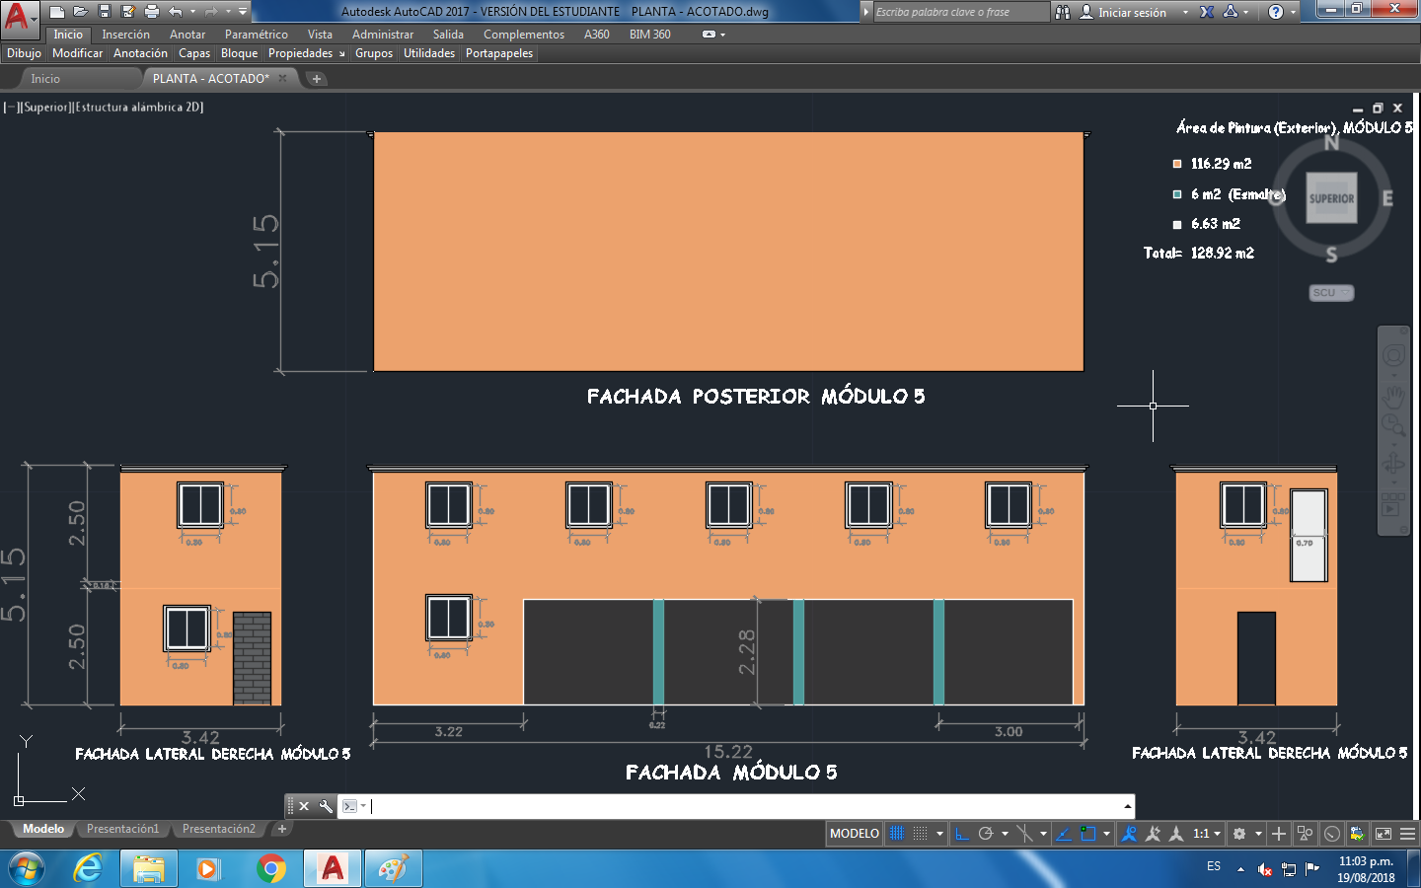Open the Help question mark icon
This screenshot has height=888, width=1421.
pyautogui.click(x=1276, y=12)
